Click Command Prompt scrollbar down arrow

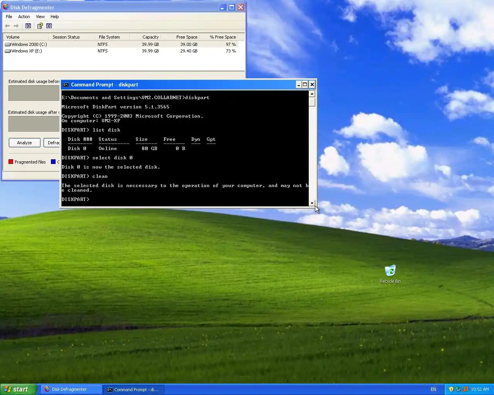click(312, 203)
